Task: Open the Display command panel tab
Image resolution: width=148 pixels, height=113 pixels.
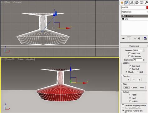Action: (141, 2)
